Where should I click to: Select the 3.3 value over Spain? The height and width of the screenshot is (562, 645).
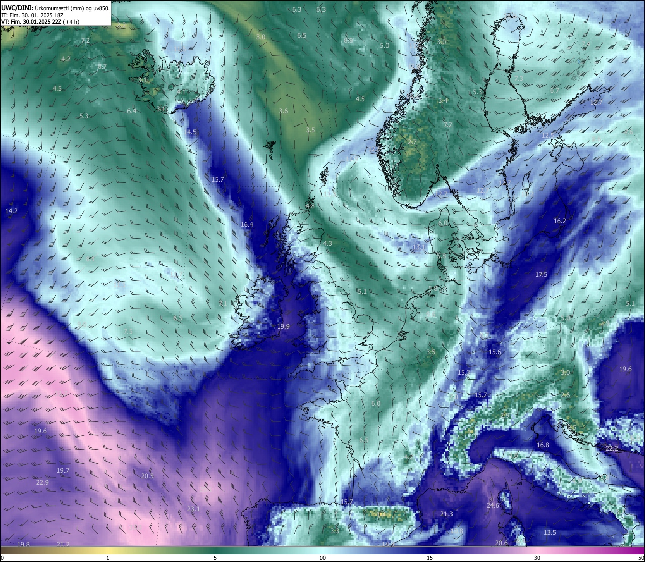335,531
